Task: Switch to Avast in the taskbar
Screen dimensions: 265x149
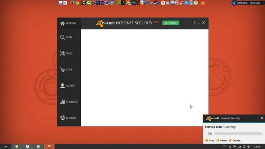Action: (x=49, y=147)
